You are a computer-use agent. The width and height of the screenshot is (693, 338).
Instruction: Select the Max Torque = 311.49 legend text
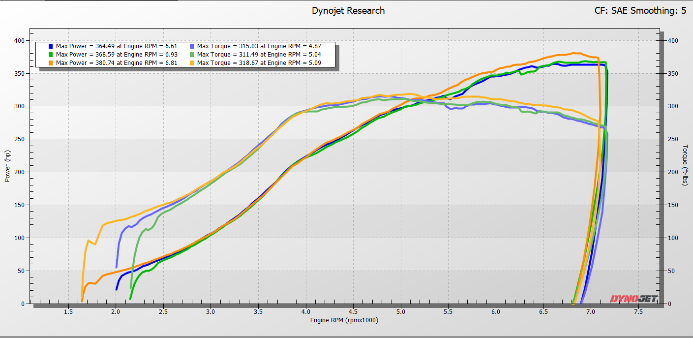[259, 55]
